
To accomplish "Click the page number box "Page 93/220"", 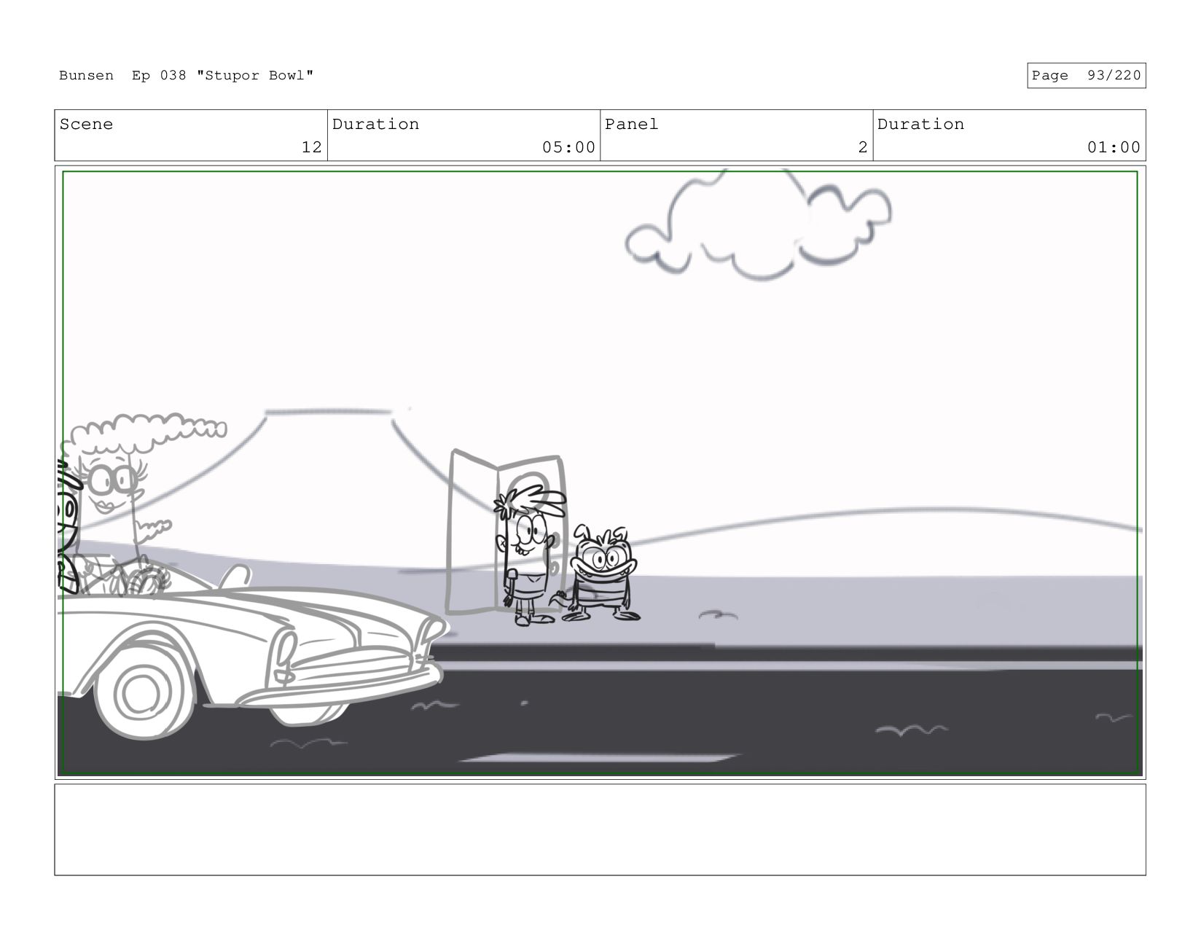I will coord(1086,75).
